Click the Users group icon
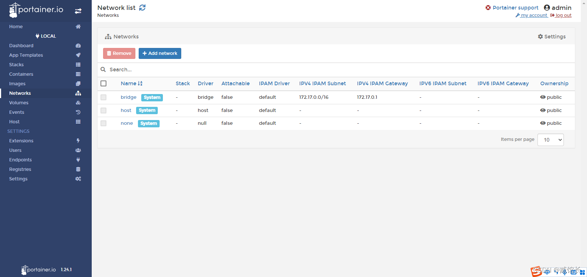The height and width of the screenshot is (277, 587). [x=78, y=150]
